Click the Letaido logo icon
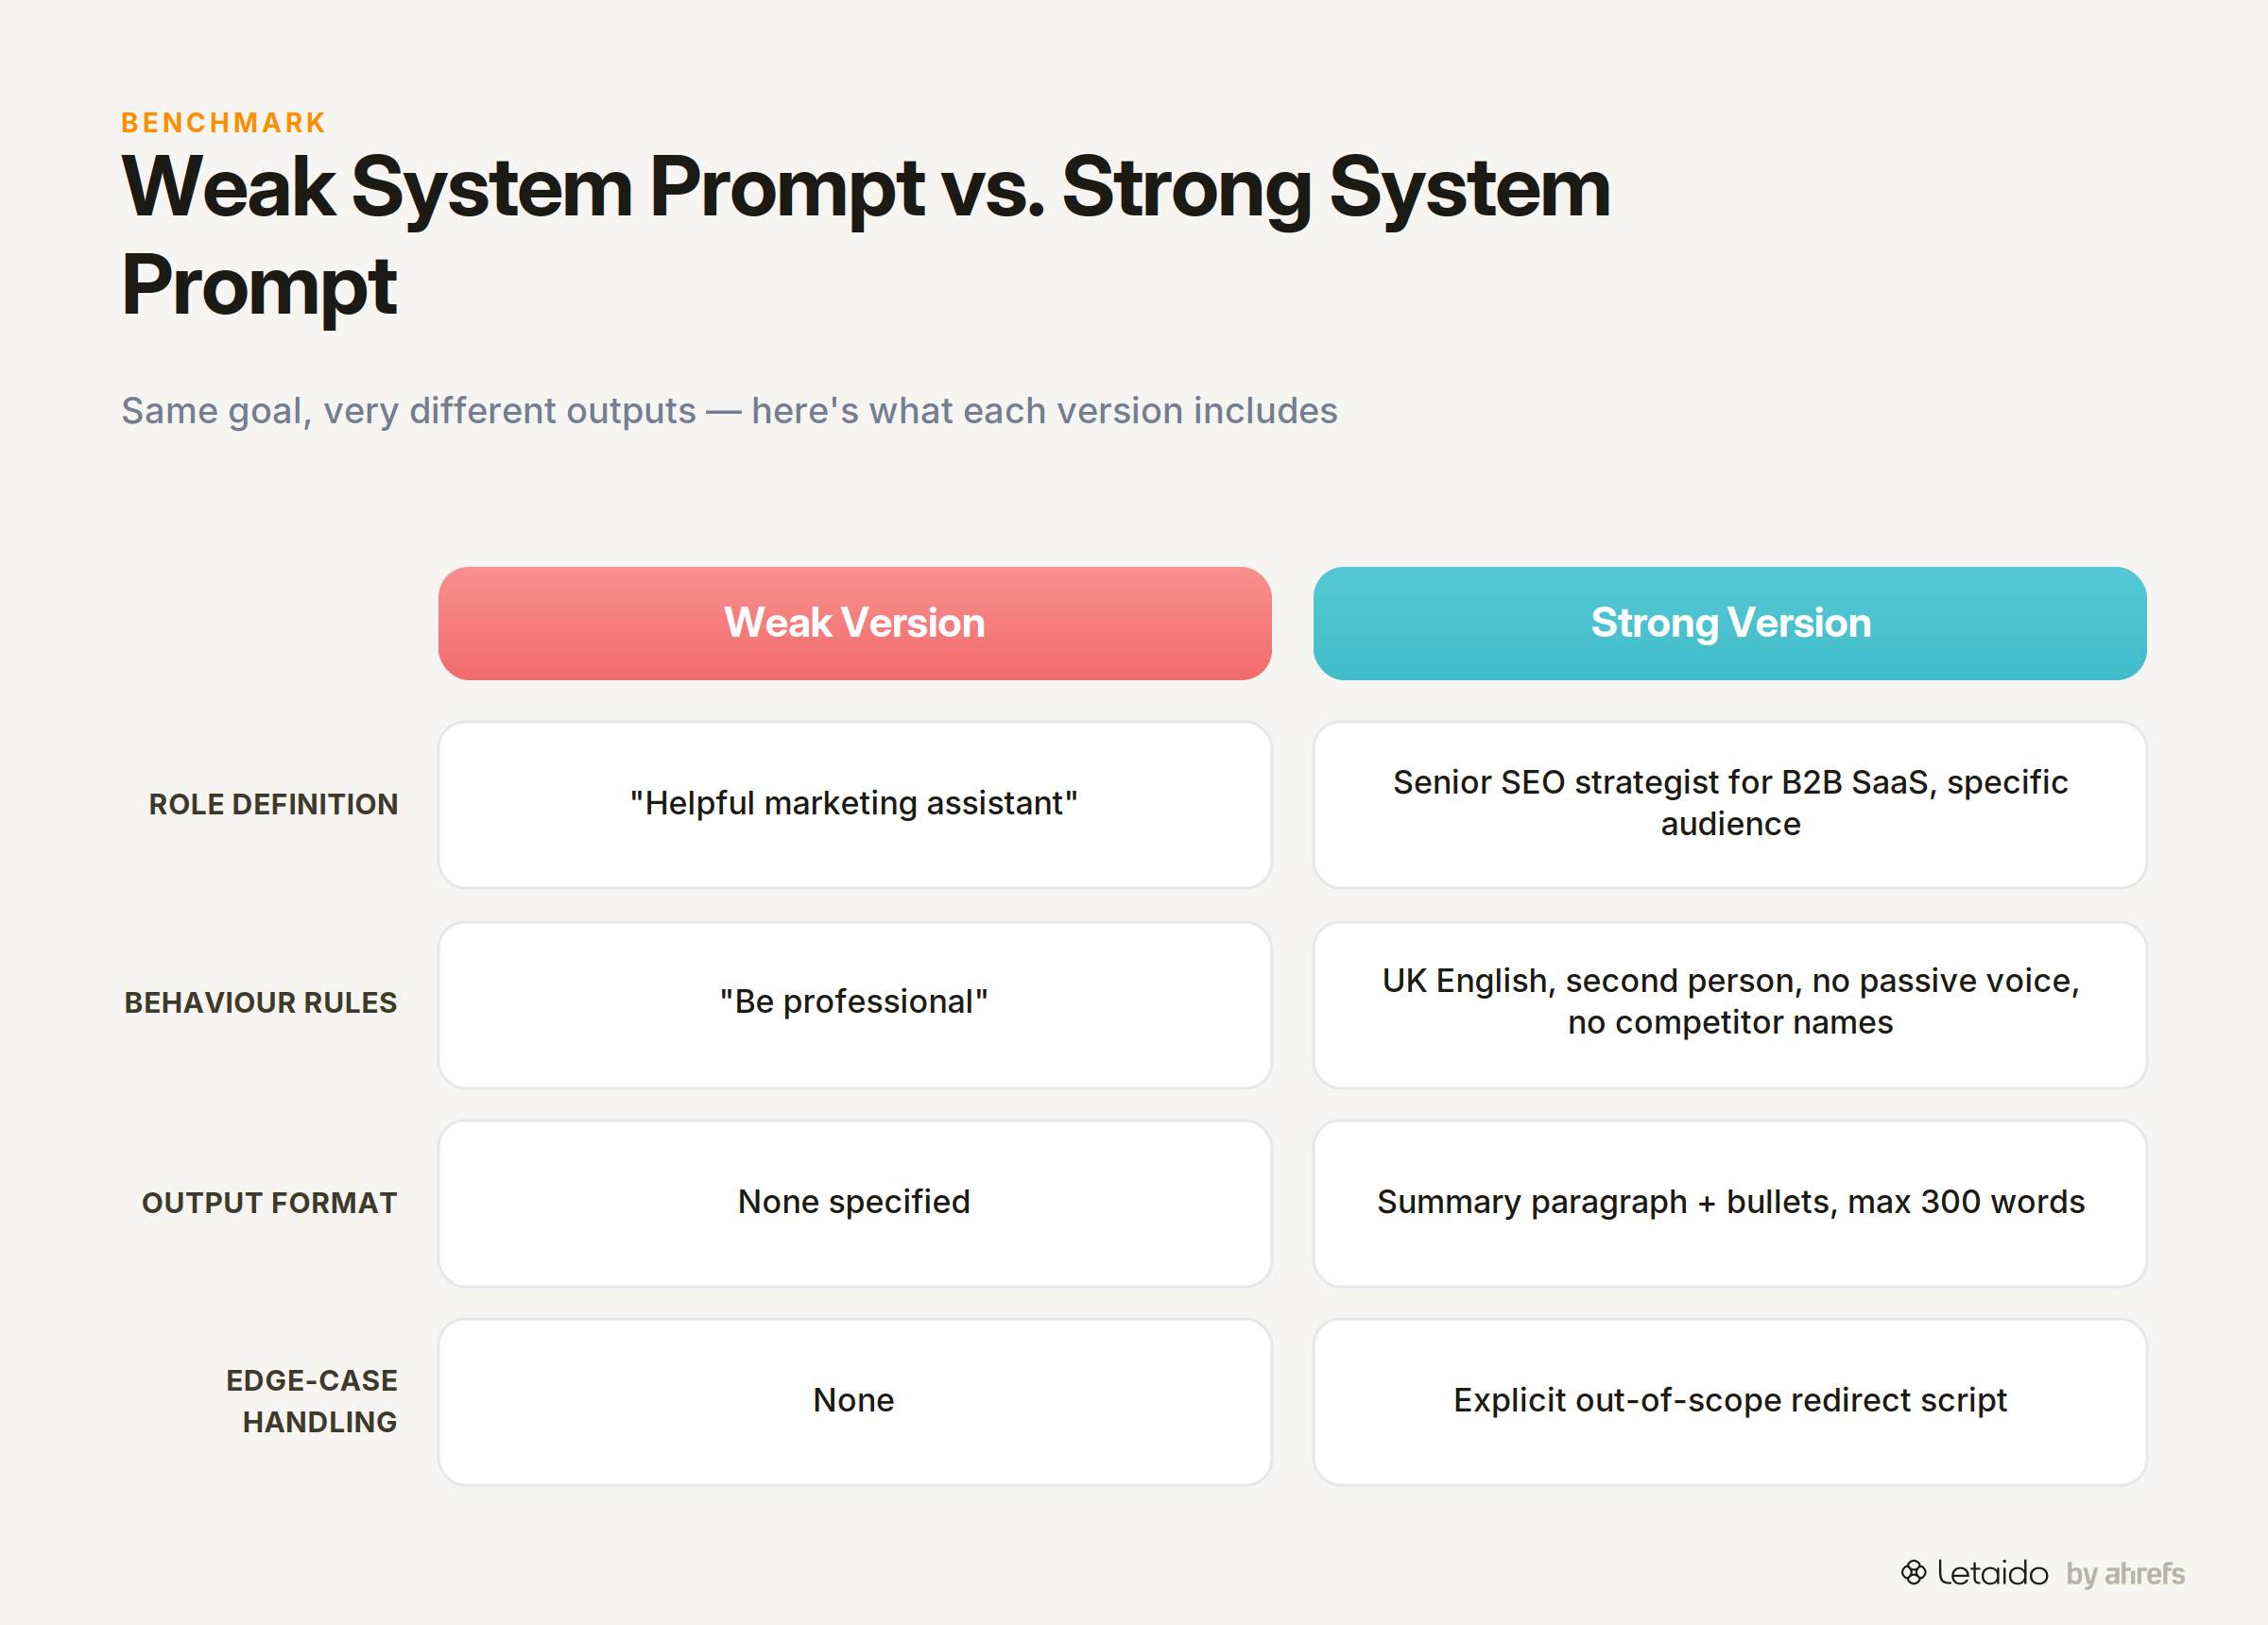This screenshot has width=2268, height=1625. (x=1913, y=1572)
